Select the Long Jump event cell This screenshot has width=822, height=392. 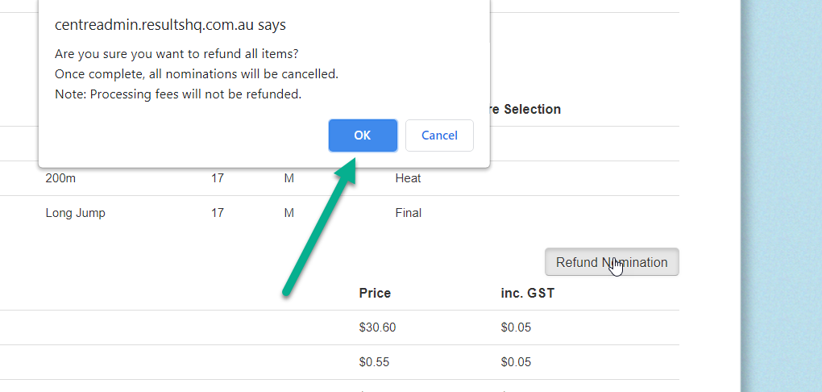(x=76, y=213)
